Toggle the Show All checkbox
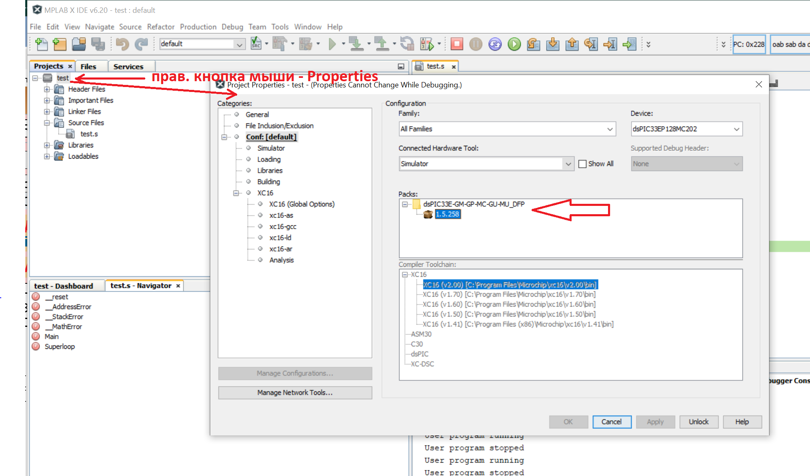Screen dimensions: 810x476 582,164
